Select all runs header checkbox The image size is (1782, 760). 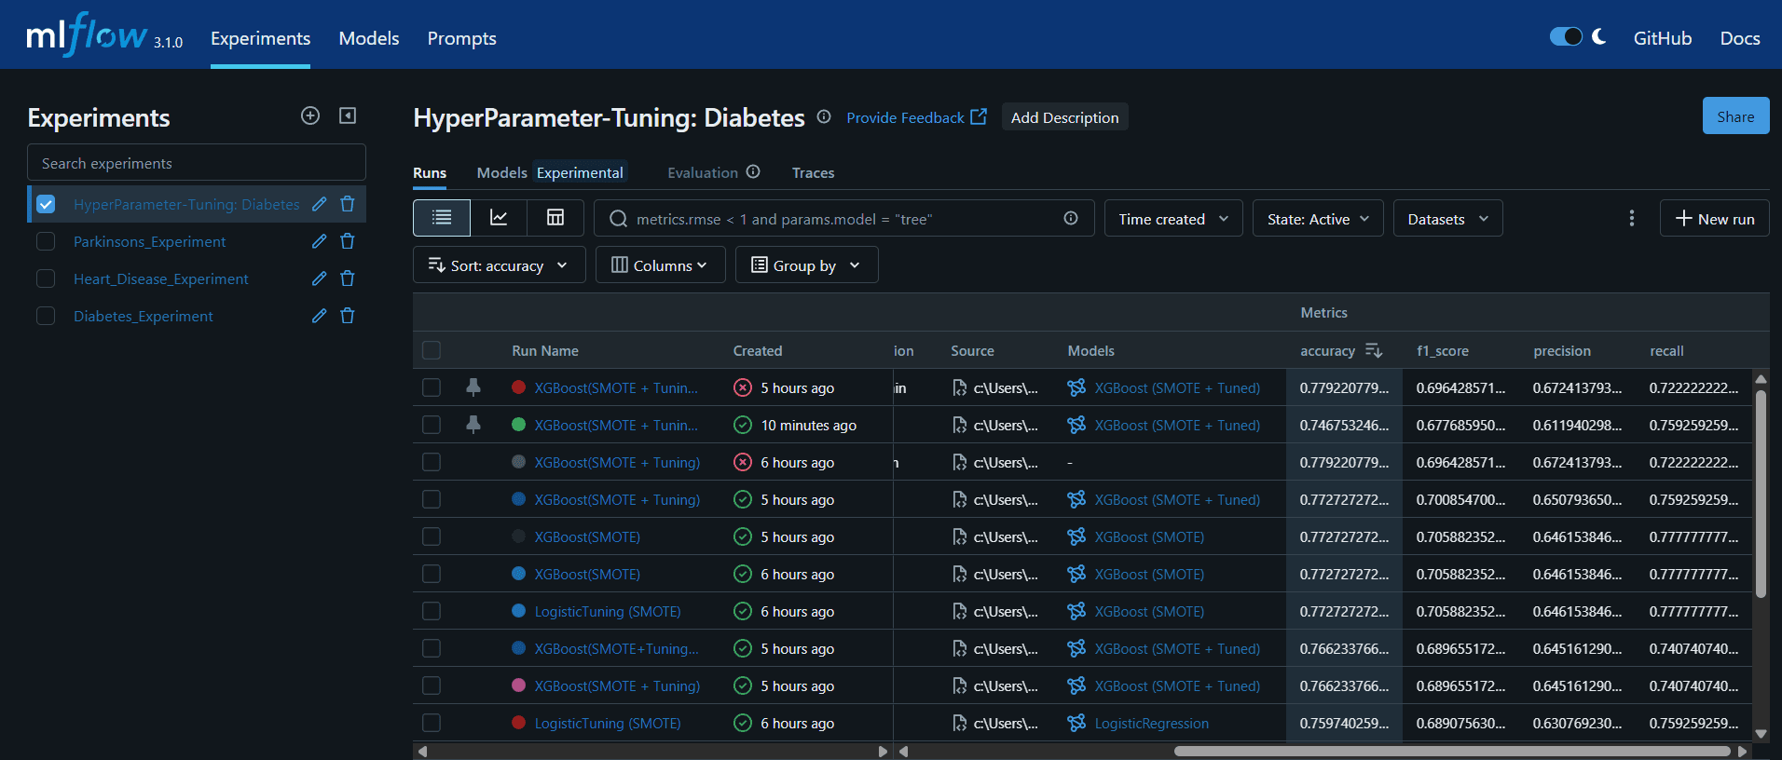click(x=432, y=350)
